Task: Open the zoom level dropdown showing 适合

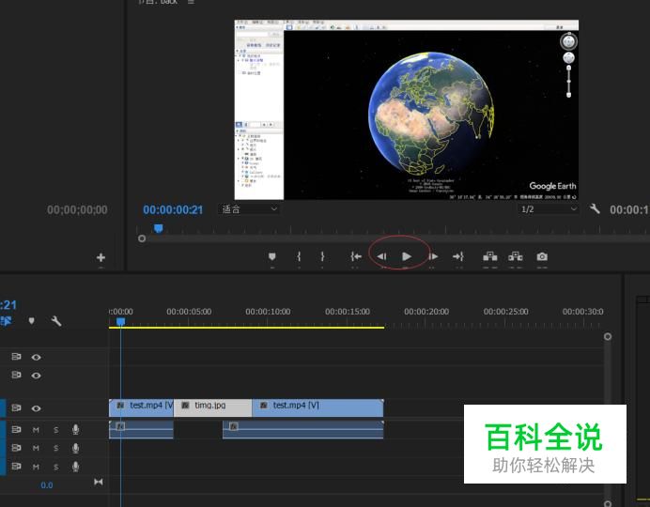Action: pos(249,209)
